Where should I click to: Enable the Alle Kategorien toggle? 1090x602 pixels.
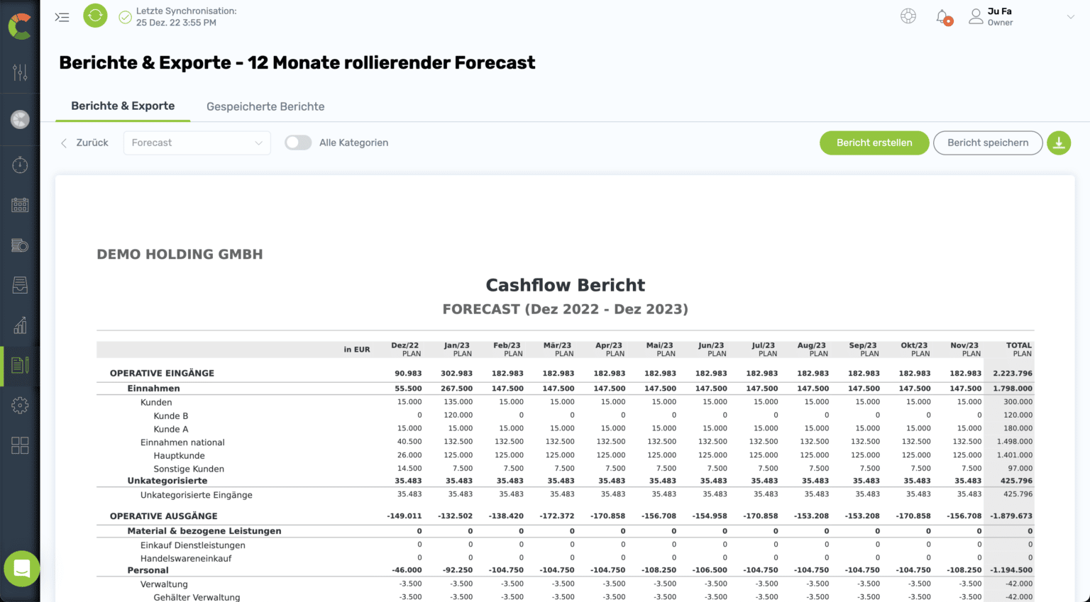298,143
